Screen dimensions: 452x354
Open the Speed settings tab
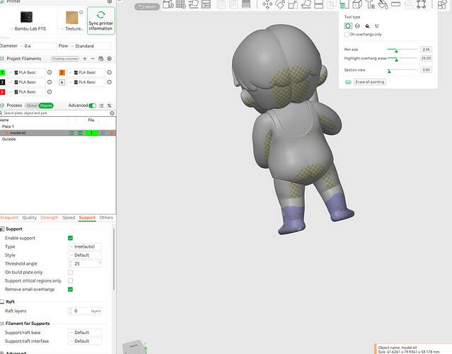(x=69, y=217)
